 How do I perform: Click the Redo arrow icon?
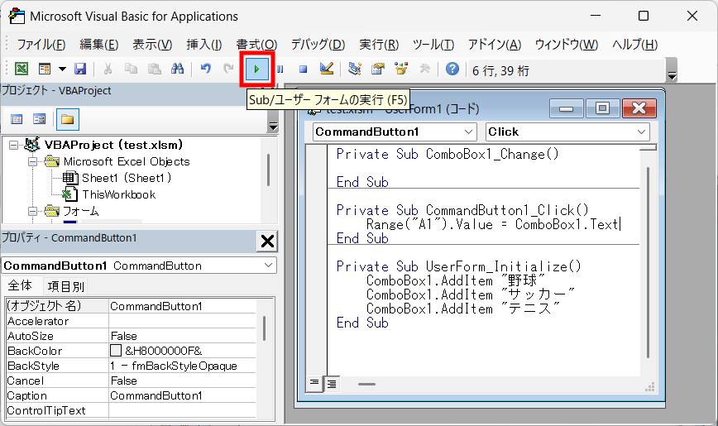pos(228,69)
